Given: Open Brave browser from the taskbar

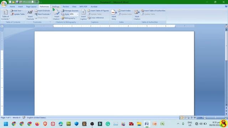Looking at the screenshot, I should [x=45, y=124].
